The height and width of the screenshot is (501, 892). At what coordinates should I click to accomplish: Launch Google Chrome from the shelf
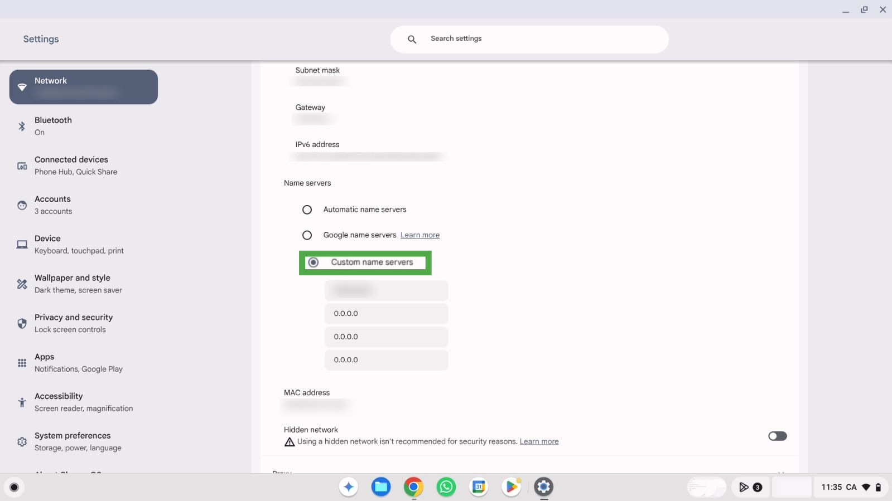[x=413, y=487]
